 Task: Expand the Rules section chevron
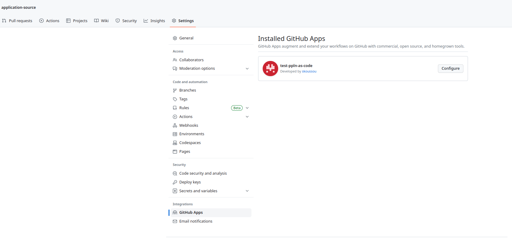click(247, 108)
